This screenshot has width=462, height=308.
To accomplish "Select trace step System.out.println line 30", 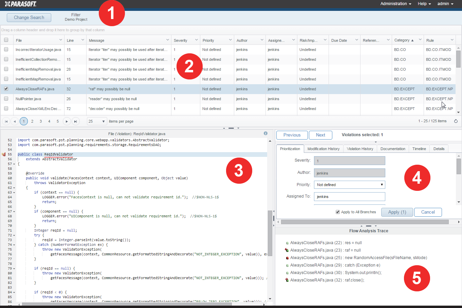I will point(336,273).
